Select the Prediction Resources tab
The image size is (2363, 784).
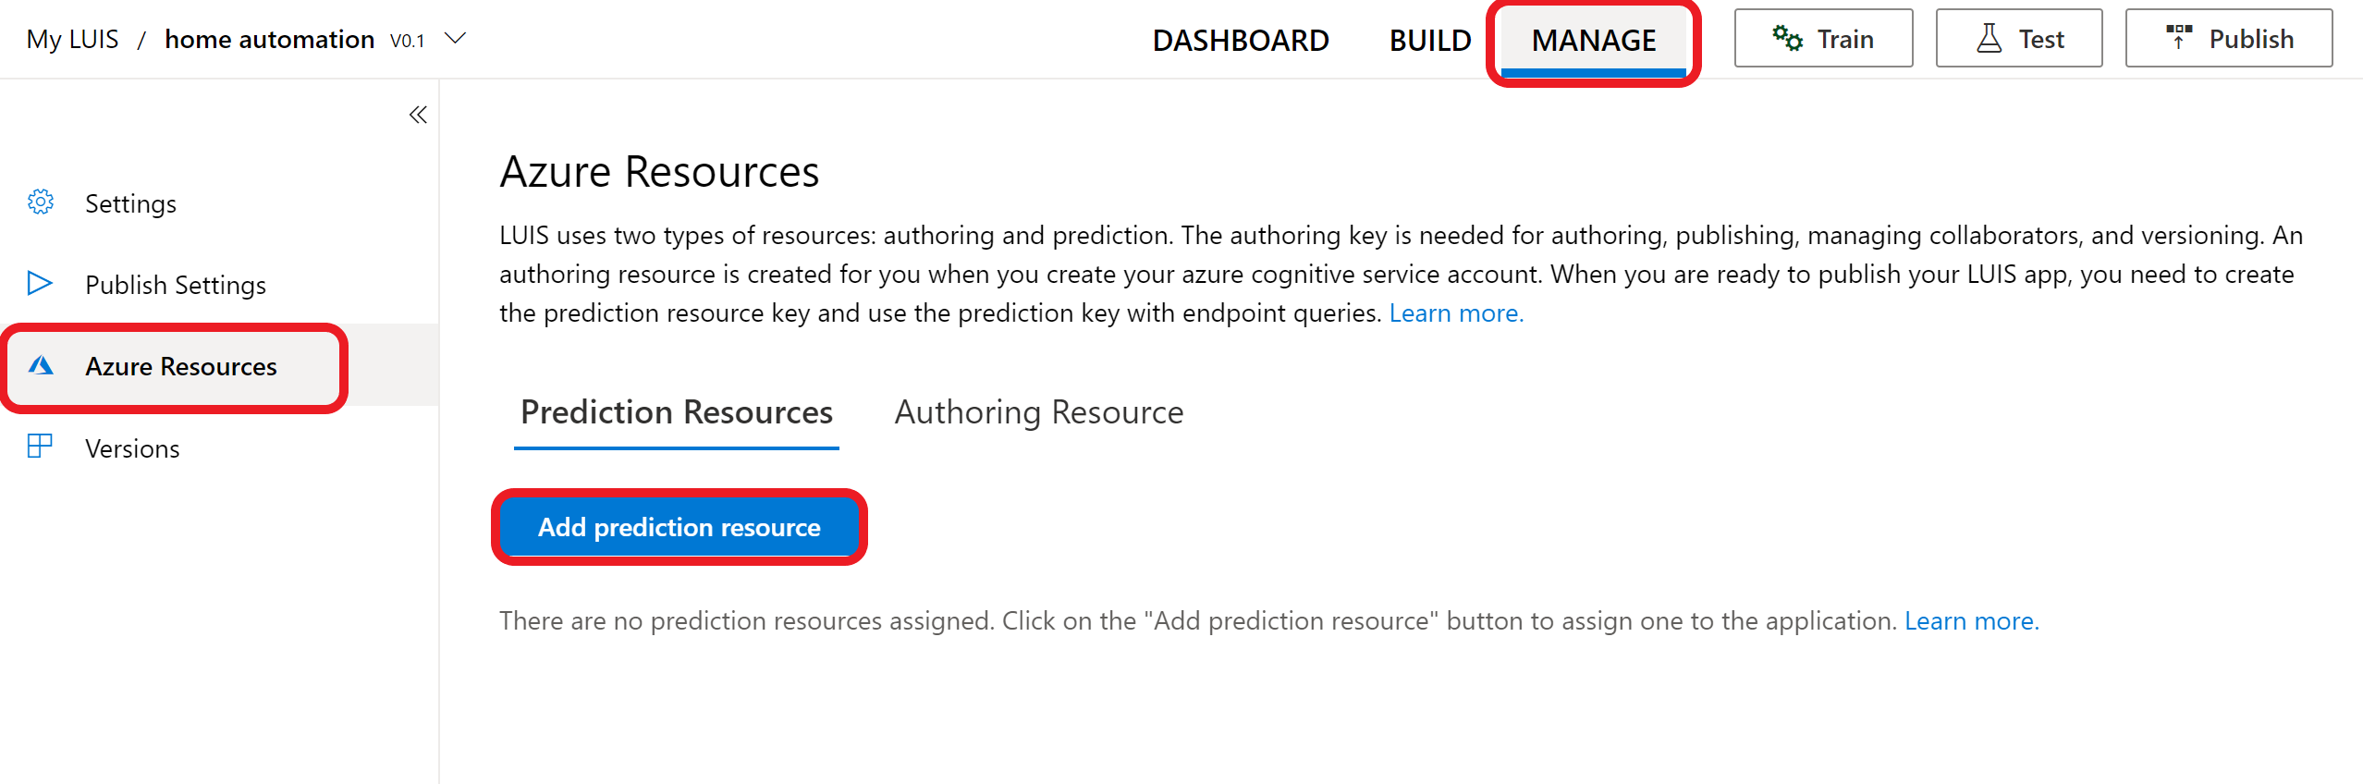pos(677,412)
